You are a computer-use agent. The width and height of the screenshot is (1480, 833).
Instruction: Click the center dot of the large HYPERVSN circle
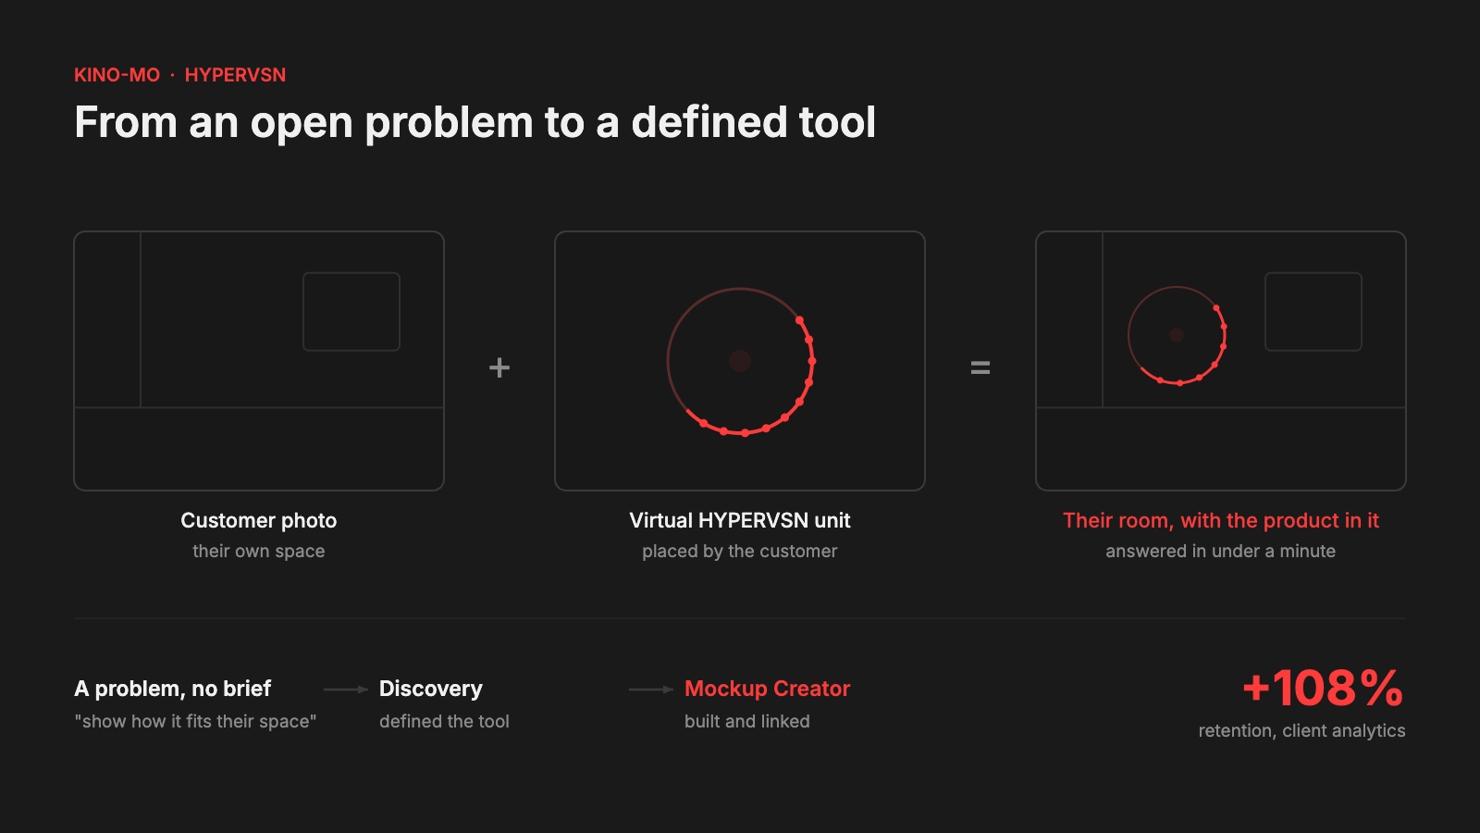tap(740, 361)
